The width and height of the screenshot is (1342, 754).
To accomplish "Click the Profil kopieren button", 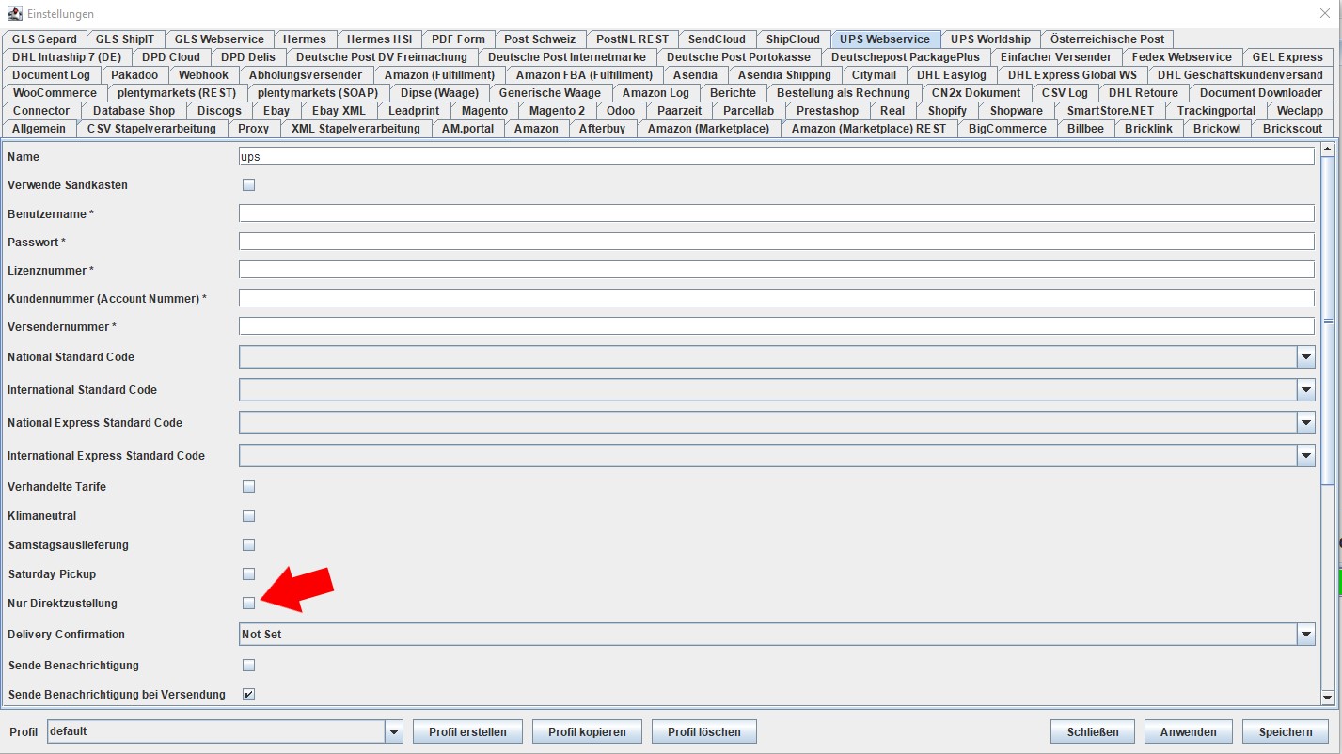I will coord(588,732).
